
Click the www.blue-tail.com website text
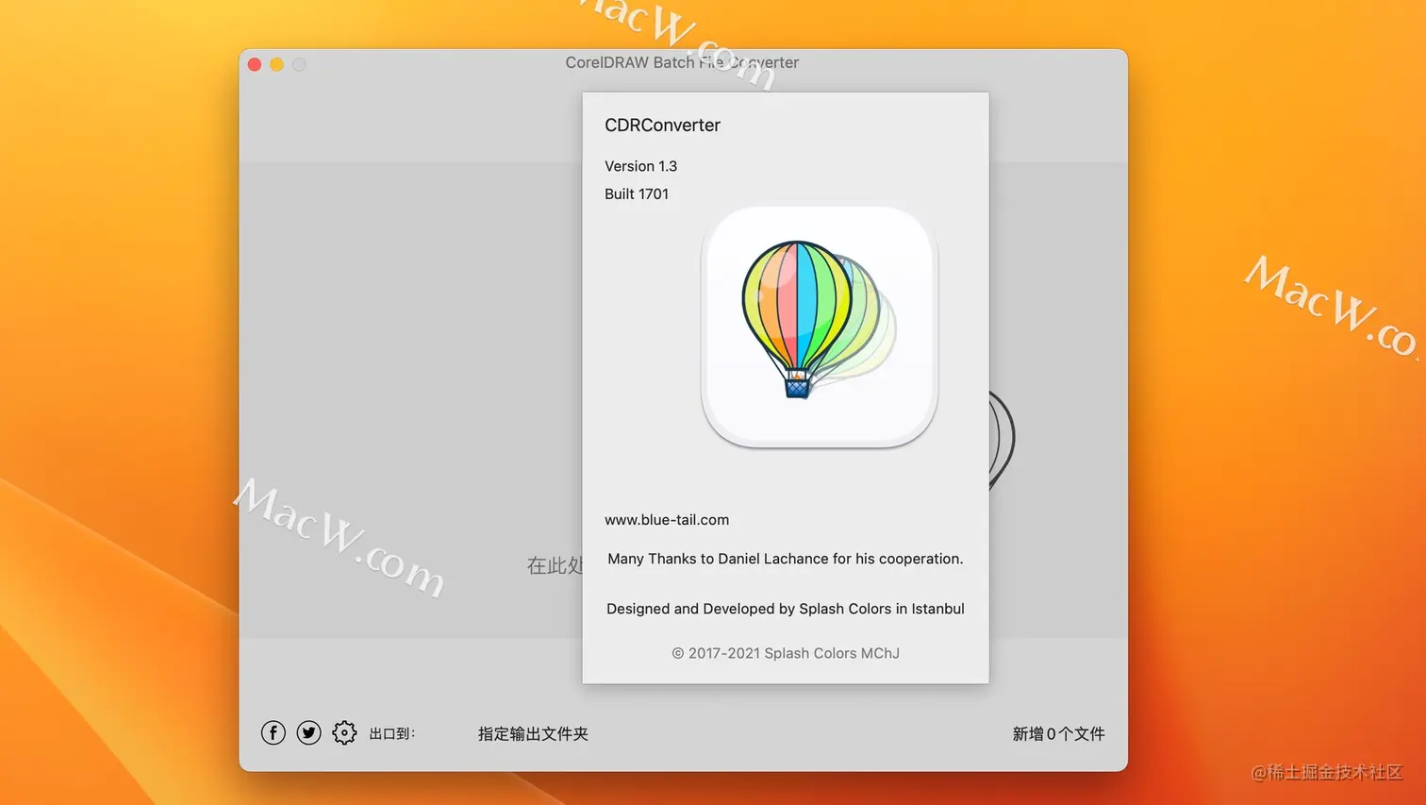667,520
